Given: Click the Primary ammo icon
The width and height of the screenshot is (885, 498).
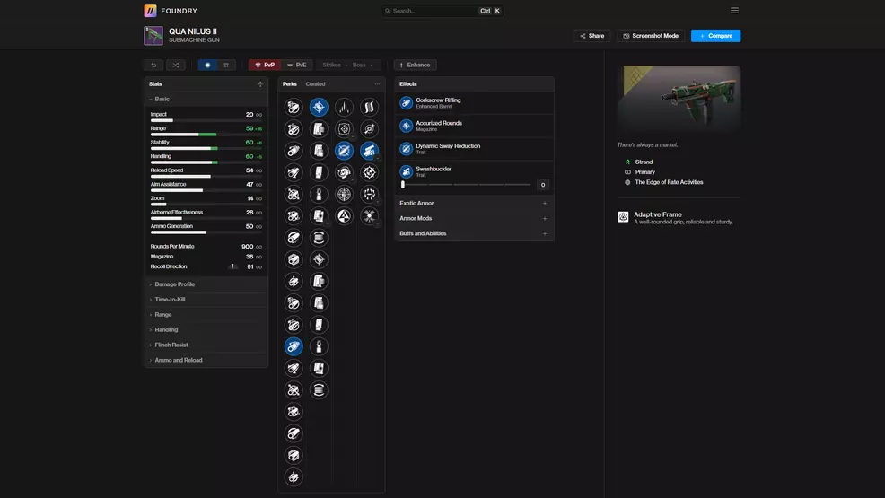Looking at the screenshot, I should point(627,172).
